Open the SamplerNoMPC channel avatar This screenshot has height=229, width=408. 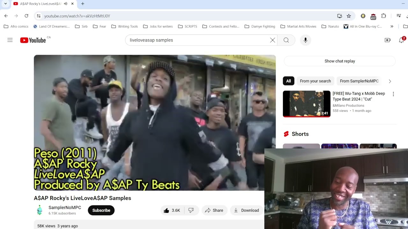tap(40, 210)
